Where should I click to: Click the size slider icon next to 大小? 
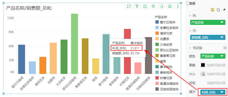point(203,74)
